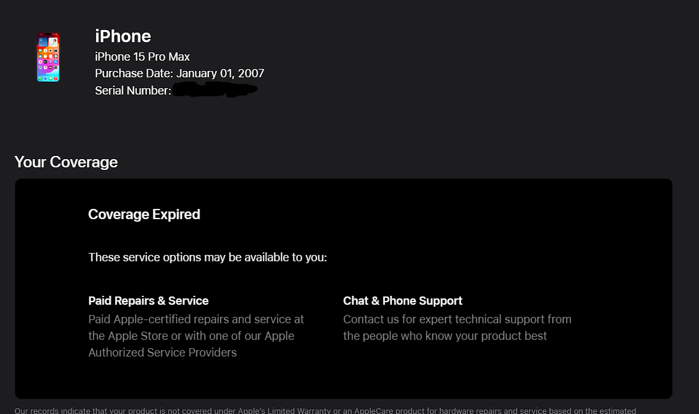Click the "Purchase Date:" label
Image resolution: width=699 pixels, height=414 pixels.
pyautogui.click(x=134, y=73)
